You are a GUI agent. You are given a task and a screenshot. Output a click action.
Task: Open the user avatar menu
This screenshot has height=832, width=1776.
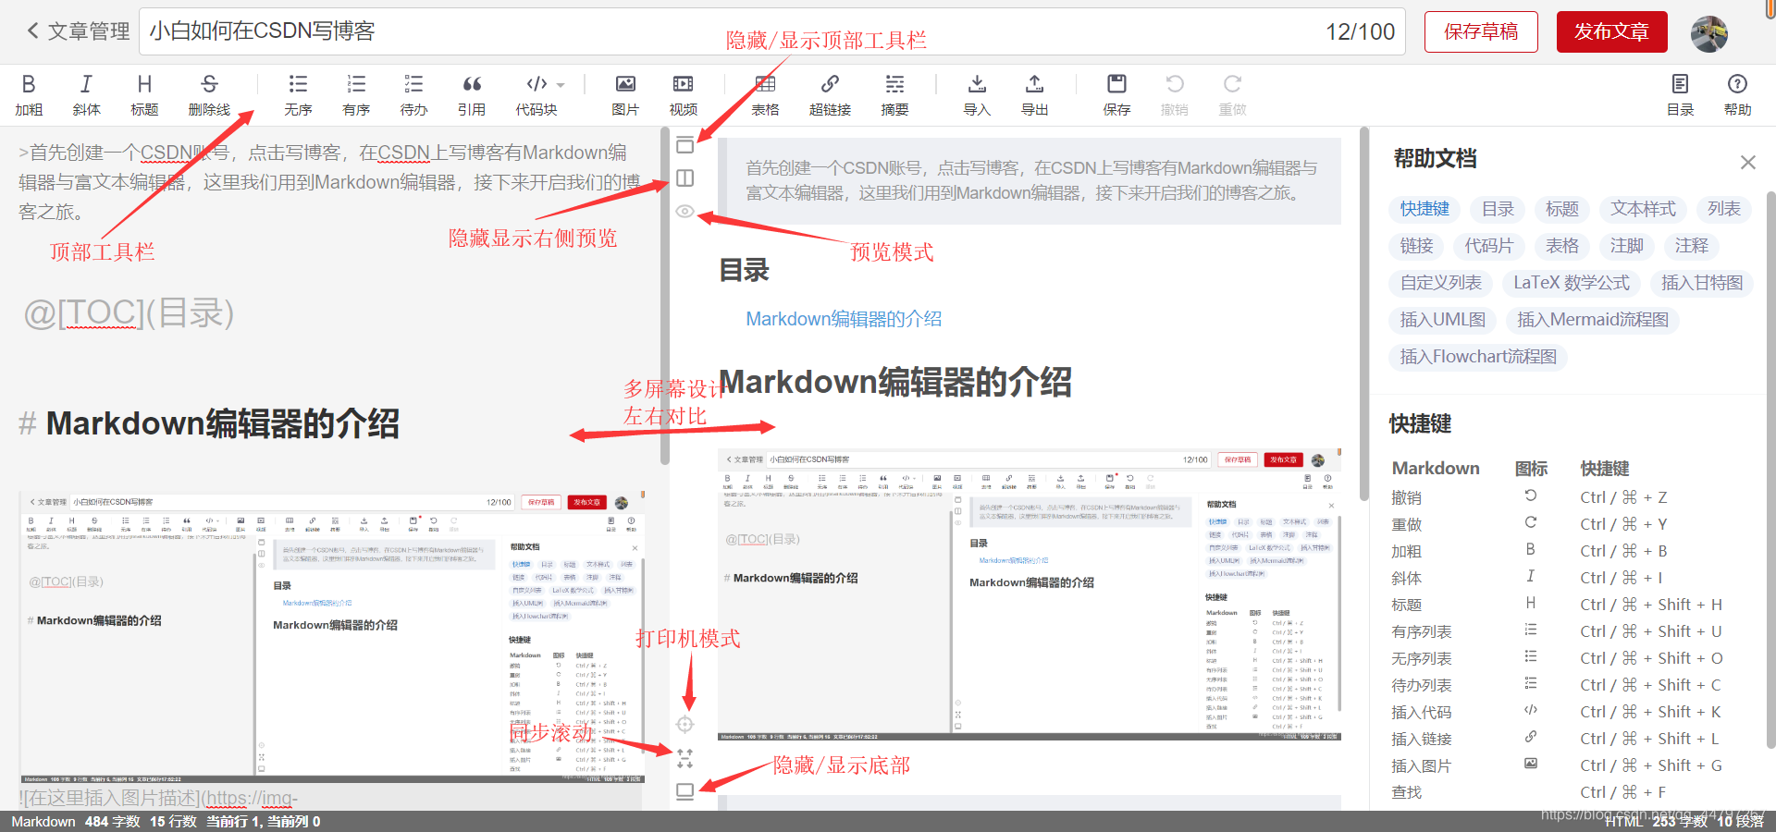pyautogui.click(x=1708, y=33)
